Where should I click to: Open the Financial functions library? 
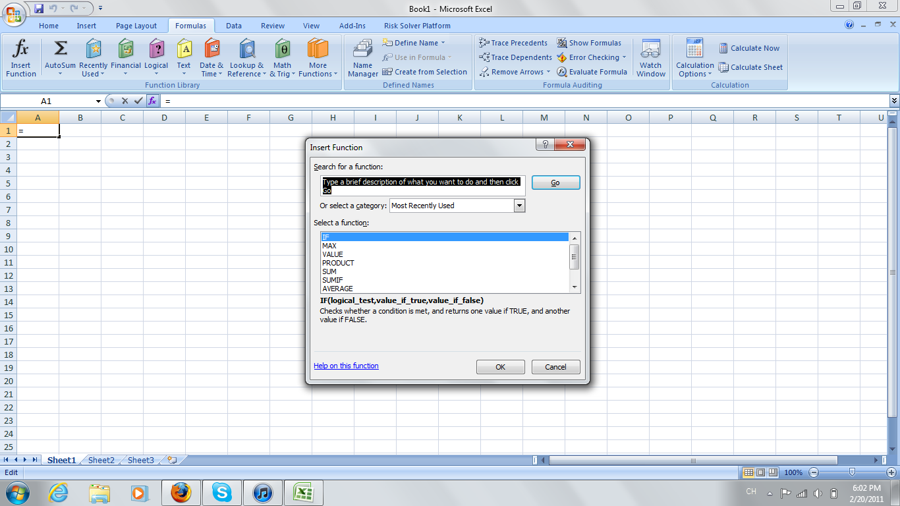pyautogui.click(x=125, y=58)
